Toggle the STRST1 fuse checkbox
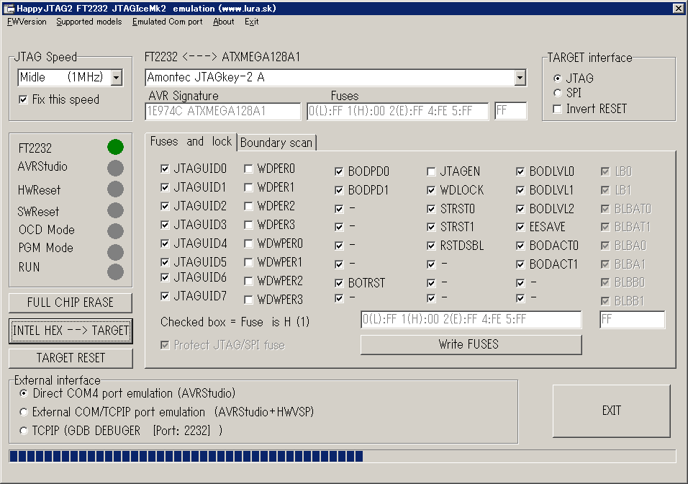 [x=431, y=227]
